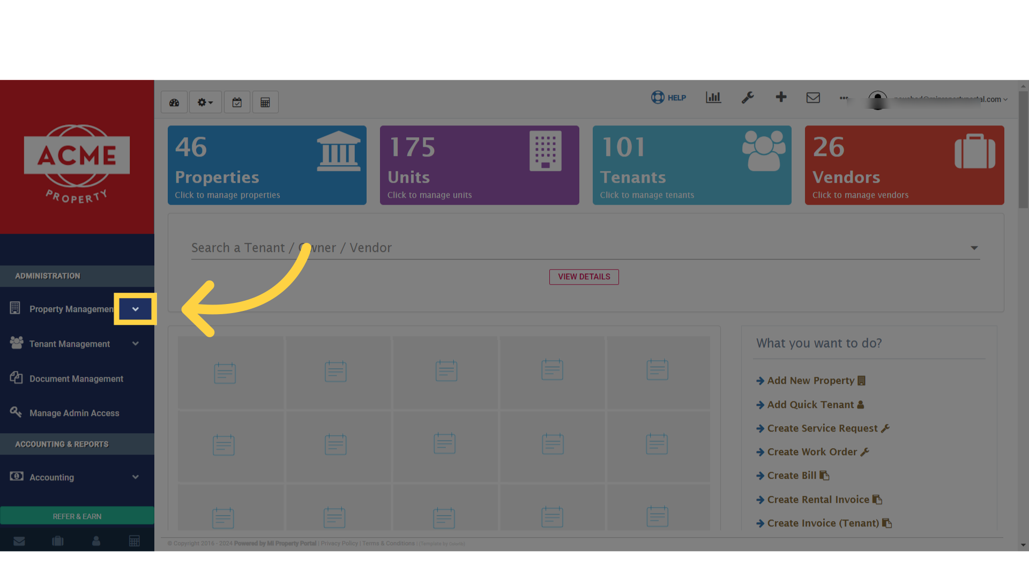Click the building icon beside Property Management
Viewport: 1029px width, 579px height.
[15, 308]
